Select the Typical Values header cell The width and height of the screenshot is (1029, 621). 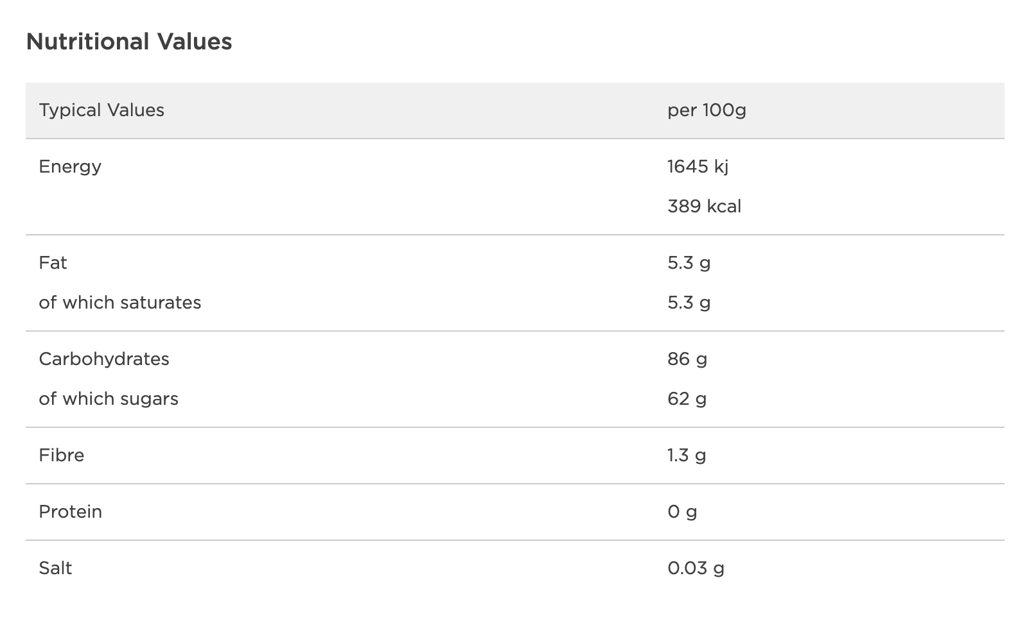(101, 110)
